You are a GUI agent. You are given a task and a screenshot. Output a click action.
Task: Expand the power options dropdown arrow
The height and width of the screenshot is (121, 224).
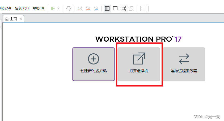pos(58,8)
